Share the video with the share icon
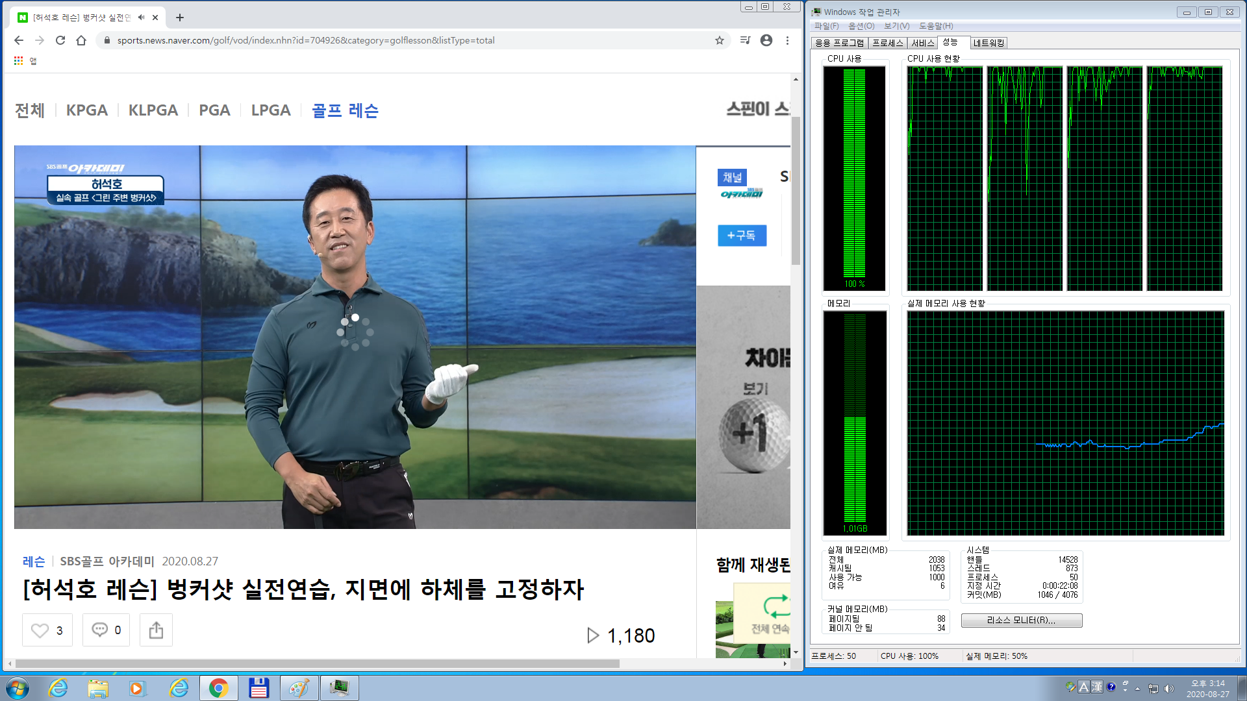1247x701 pixels. (x=156, y=630)
